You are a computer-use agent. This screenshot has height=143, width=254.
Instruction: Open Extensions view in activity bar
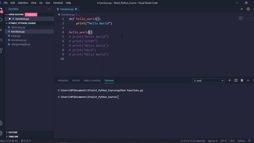click(1, 50)
